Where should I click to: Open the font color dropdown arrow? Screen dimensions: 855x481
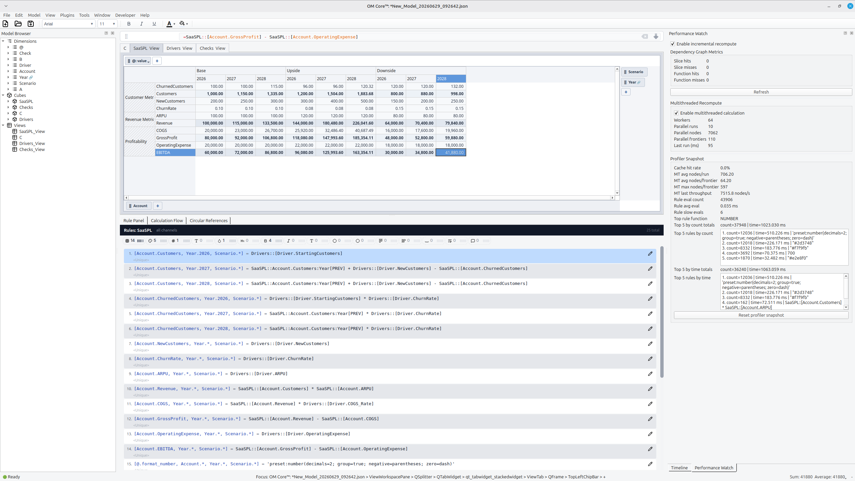[174, 24]
